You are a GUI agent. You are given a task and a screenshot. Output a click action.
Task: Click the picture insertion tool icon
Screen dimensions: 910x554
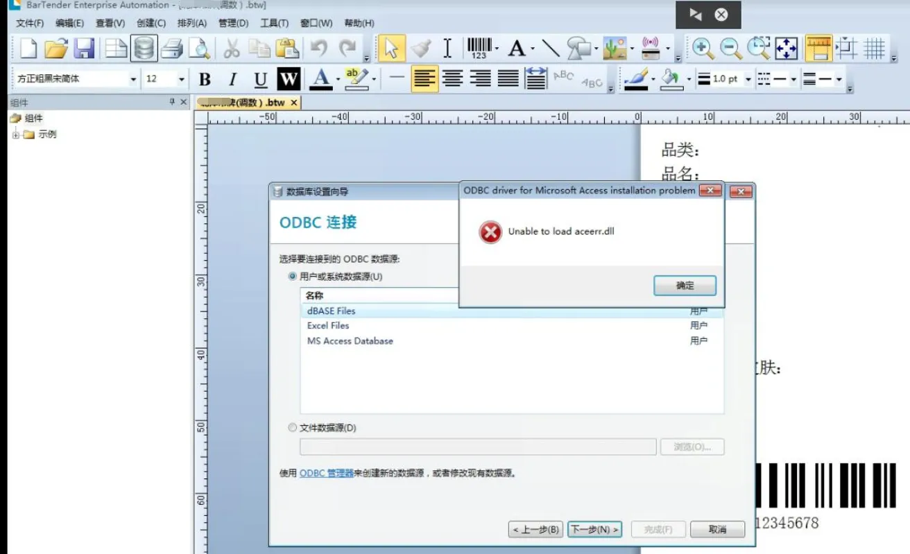(x=614, y=48)
